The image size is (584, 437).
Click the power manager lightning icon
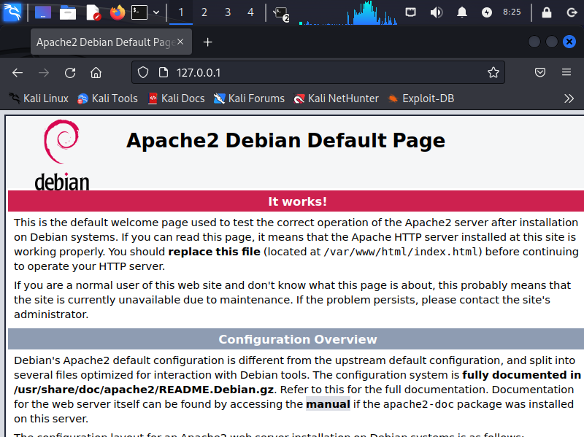pos(486,12)
